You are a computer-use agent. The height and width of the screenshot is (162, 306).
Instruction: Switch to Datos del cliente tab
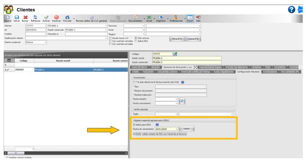[139, 67]
